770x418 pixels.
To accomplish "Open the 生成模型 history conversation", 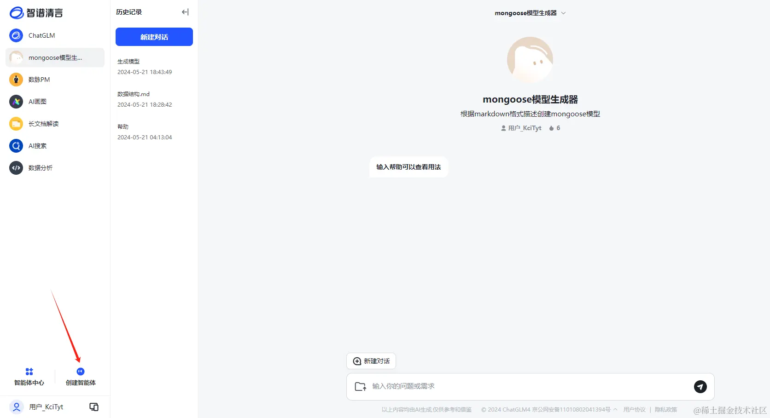I will click(154, 67).
